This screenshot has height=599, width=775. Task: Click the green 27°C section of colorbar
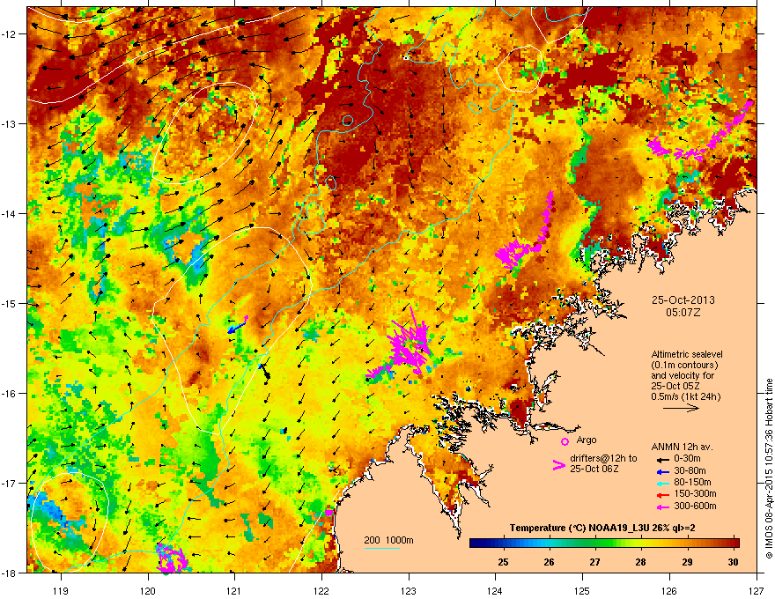(x=595, y=544)
